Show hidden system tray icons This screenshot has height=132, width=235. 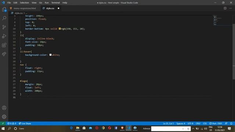(x=193, y=129)
